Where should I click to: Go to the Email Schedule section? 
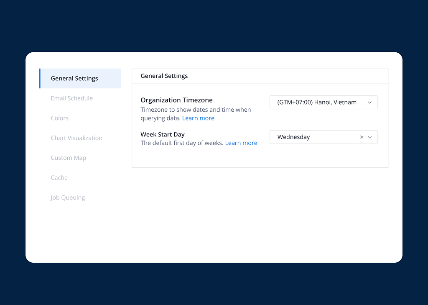(72, 98)
